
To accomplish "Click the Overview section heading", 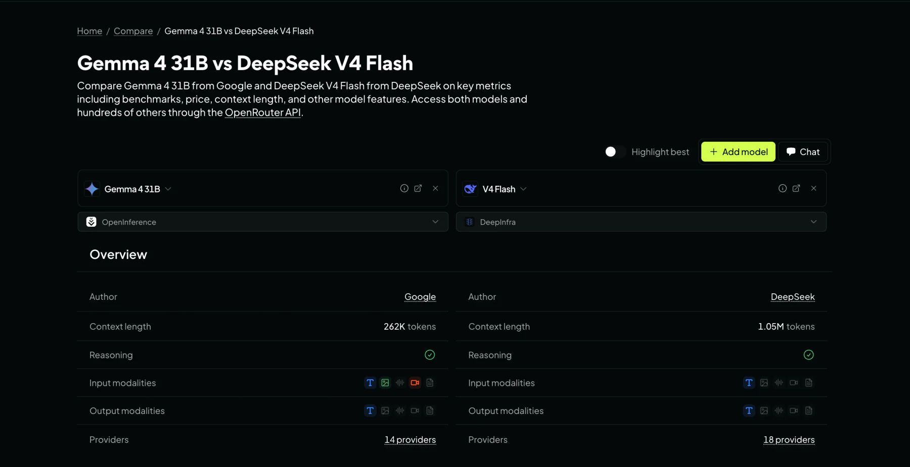I will point(118,254).
